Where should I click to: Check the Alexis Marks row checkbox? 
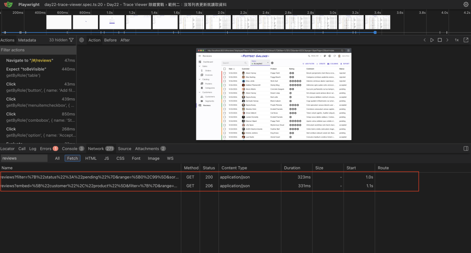point(224,89)
